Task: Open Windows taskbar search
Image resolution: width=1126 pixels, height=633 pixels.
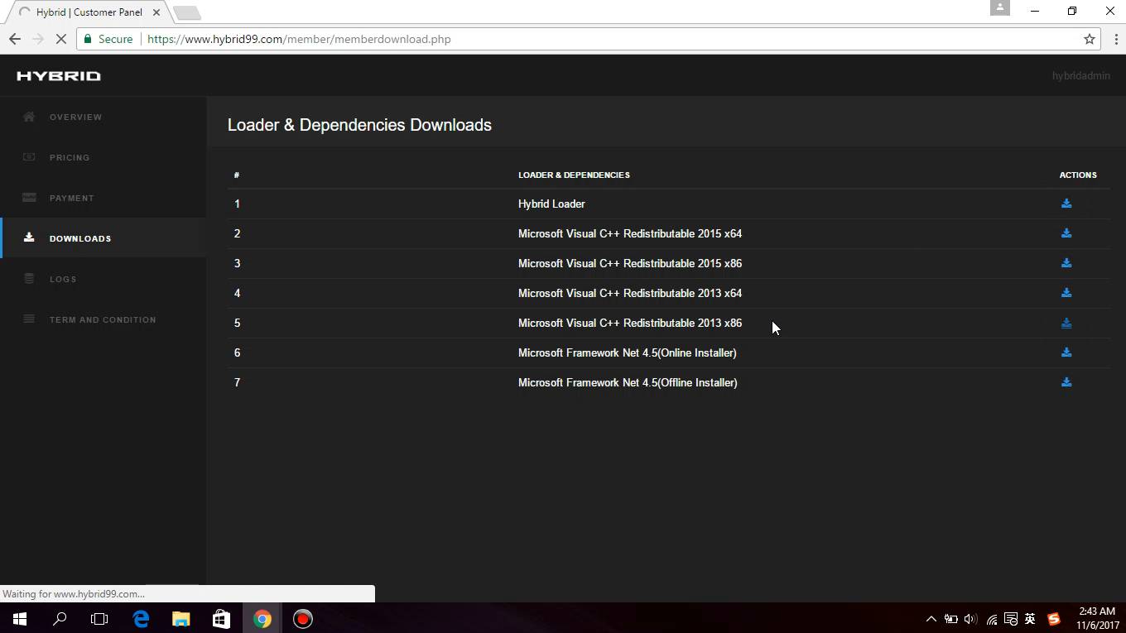Action: tap(60, 619)
